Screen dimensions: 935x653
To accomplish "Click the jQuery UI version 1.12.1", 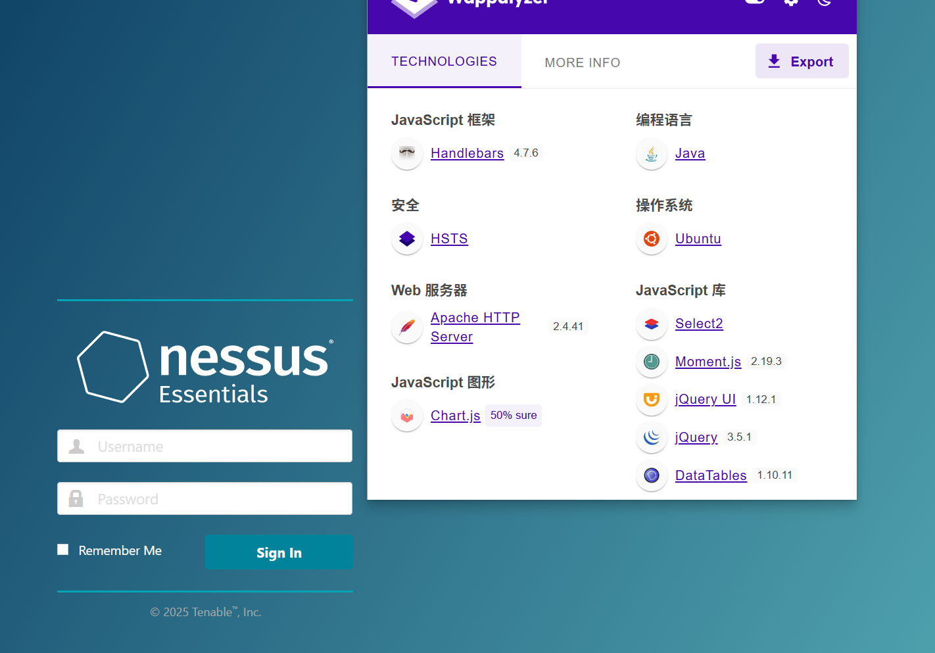I will click(x=761, y=400).
